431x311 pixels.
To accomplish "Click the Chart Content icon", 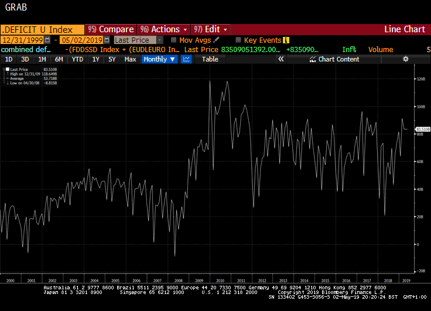I will tap(313, 59).
